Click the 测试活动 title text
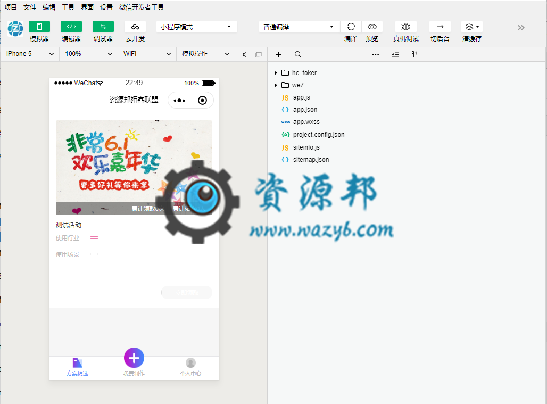This screenshot has height=404, width=547. pos(68,225)
